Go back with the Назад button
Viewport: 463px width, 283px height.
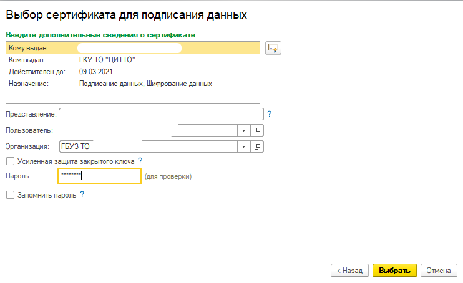tap(349, 271)
